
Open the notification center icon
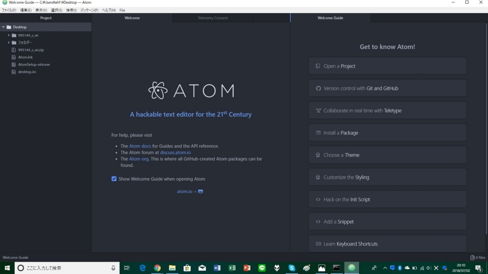(478, 268)
